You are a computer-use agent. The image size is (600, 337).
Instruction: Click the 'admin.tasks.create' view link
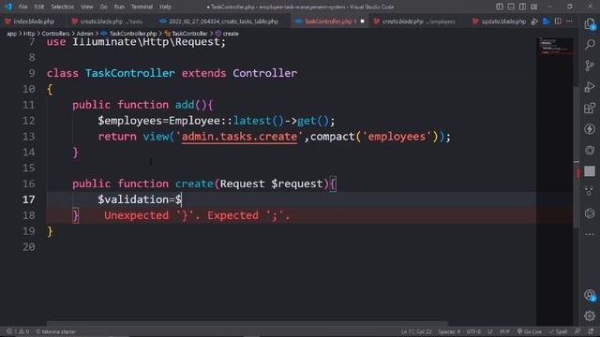[239, 137]
